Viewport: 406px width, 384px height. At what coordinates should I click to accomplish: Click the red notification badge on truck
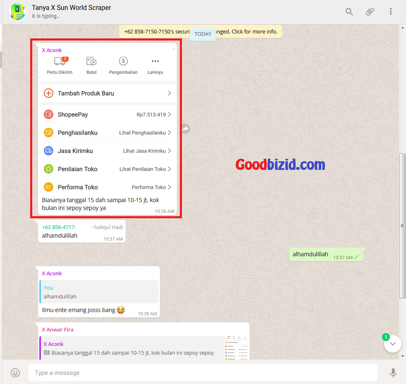(x=65, y=59)
